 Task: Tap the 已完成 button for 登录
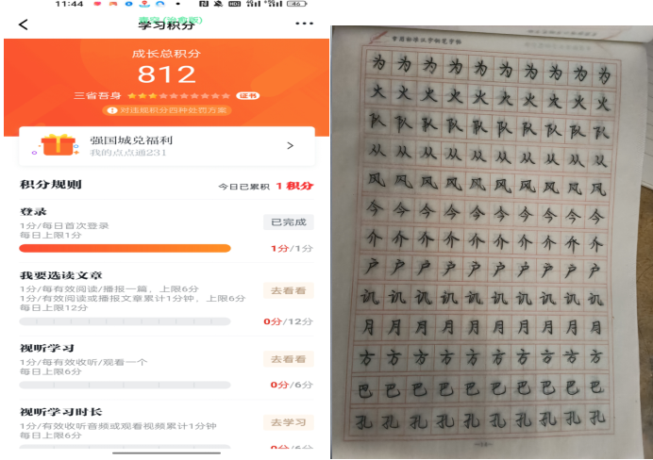[x=288, y=222]
